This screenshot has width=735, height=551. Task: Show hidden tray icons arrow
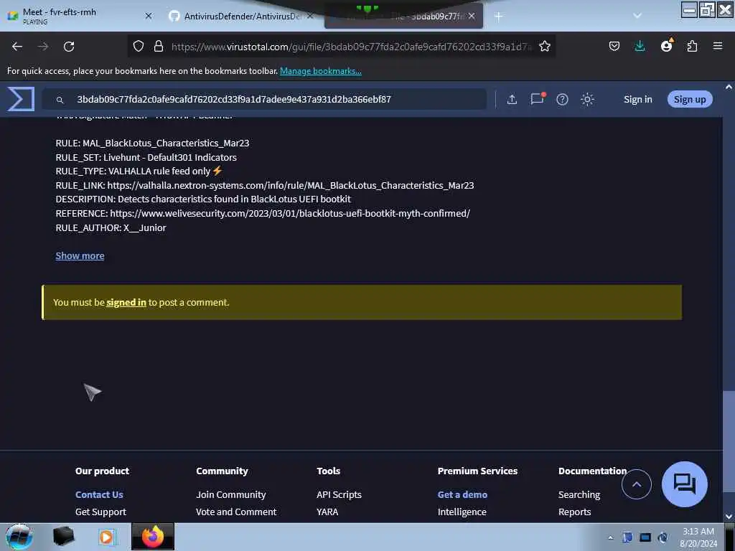610,537
